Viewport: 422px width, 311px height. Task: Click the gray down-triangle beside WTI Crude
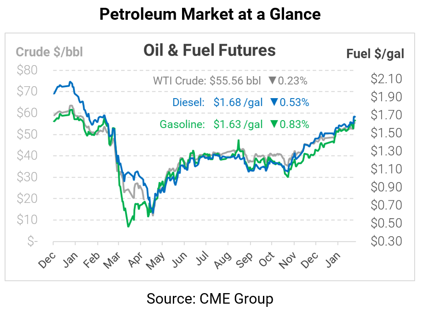tap(272, 81)
